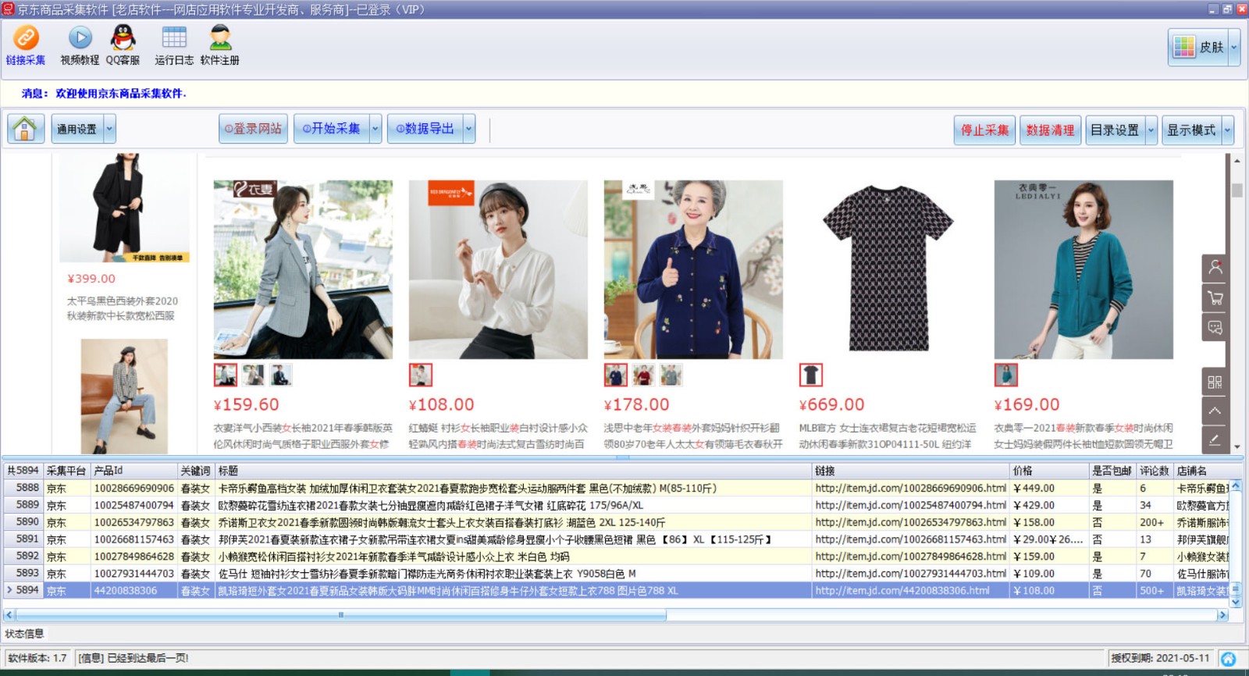Click the browser pane vertical scrollbar thumb
This screenshot has width=1249, height=676.
pyautogui.click(x=1237, y=190)
